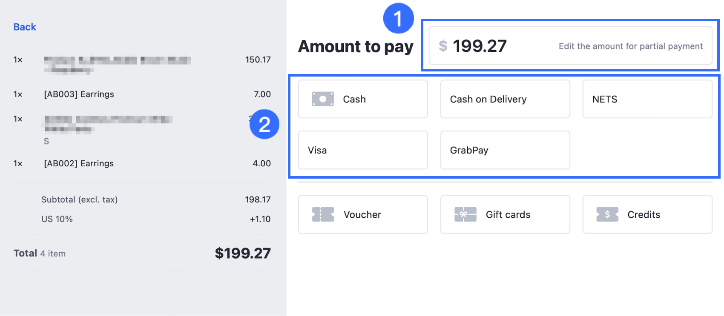This screenshot has height=316, width=724.
Task: Choose Cash on Delivery payment method
Action: point(505,99)
